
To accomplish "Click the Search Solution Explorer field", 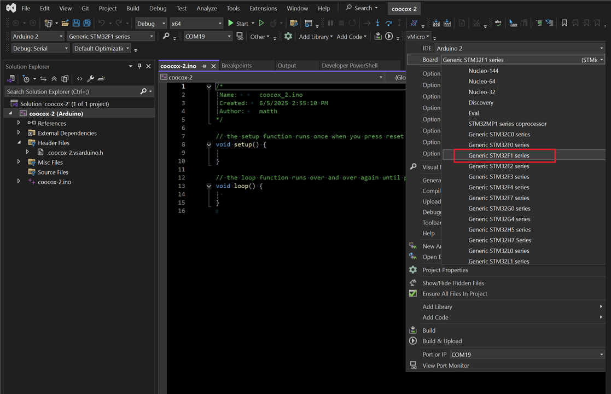I will [71, 91].
